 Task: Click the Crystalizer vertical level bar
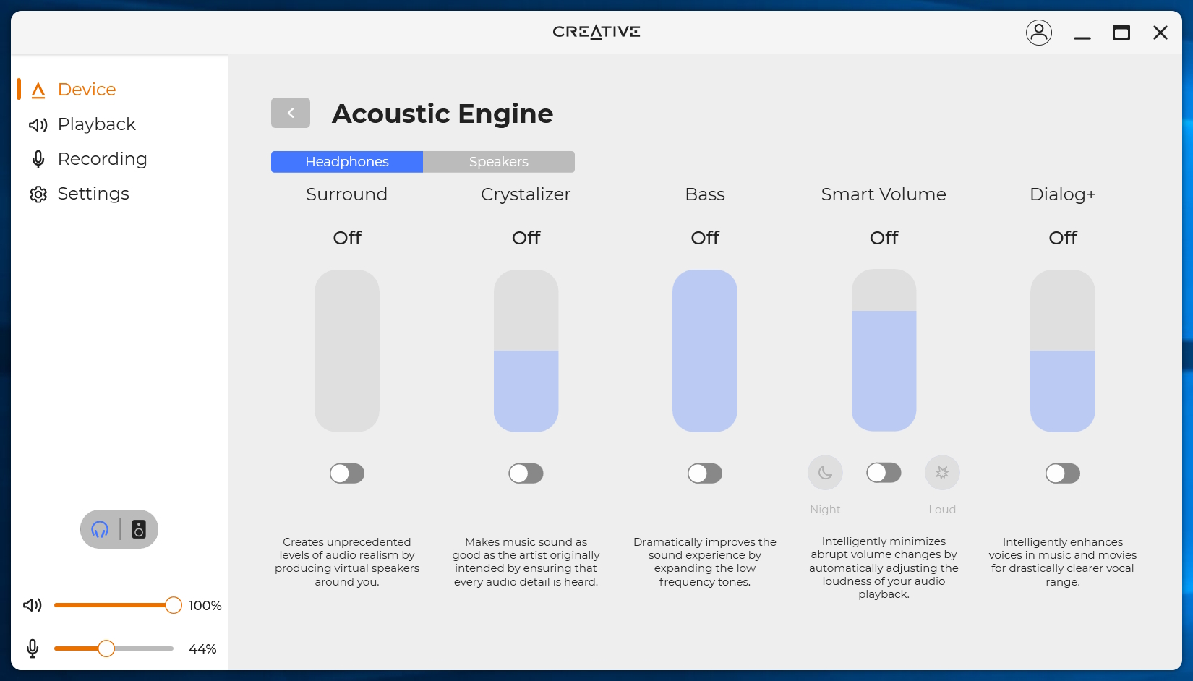pos(526,351)
